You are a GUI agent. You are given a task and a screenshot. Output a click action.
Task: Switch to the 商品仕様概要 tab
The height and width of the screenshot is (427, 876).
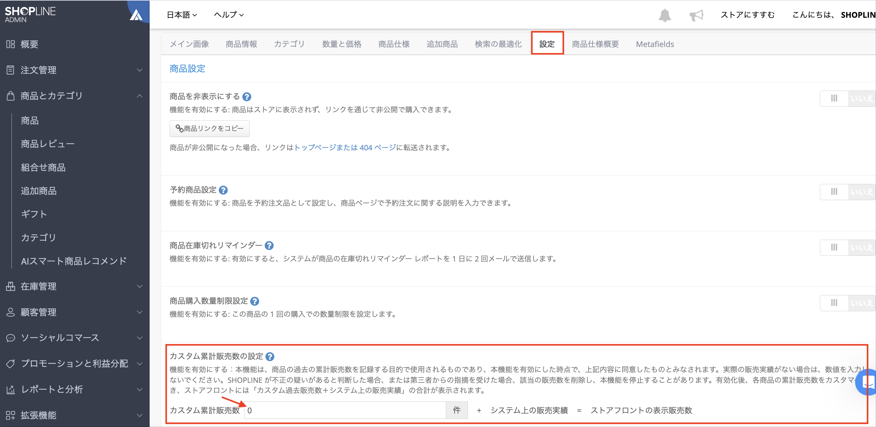click(595, 44)
